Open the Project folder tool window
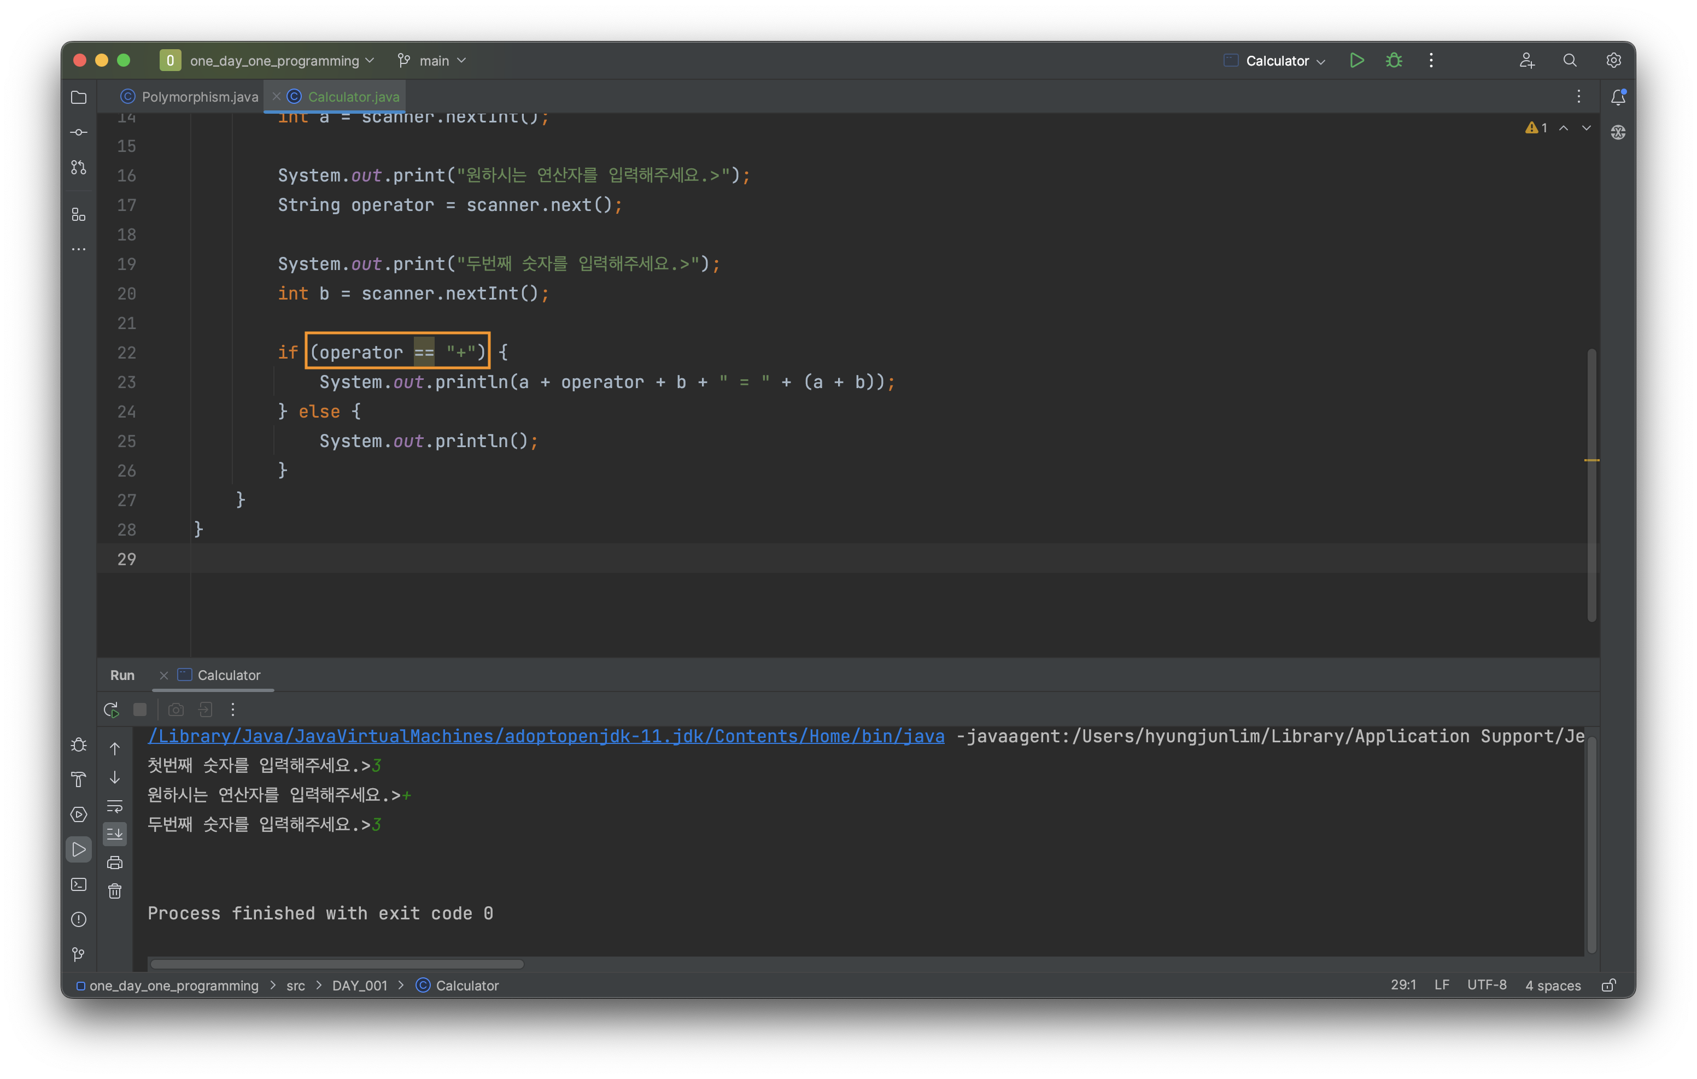 [79, 97]
